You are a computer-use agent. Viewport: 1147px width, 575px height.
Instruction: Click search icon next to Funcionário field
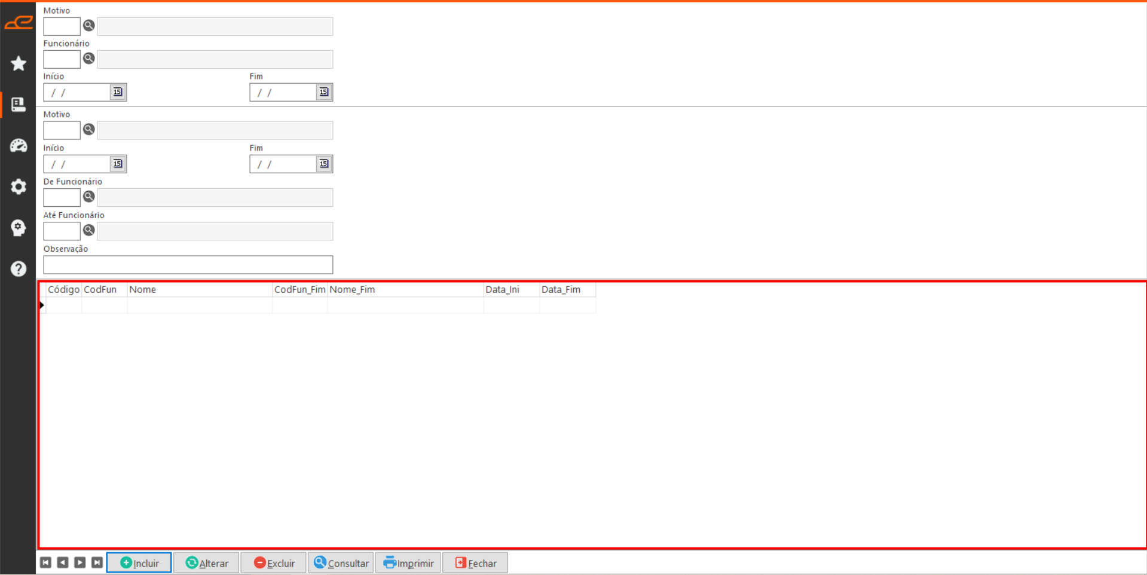point(89,59)
